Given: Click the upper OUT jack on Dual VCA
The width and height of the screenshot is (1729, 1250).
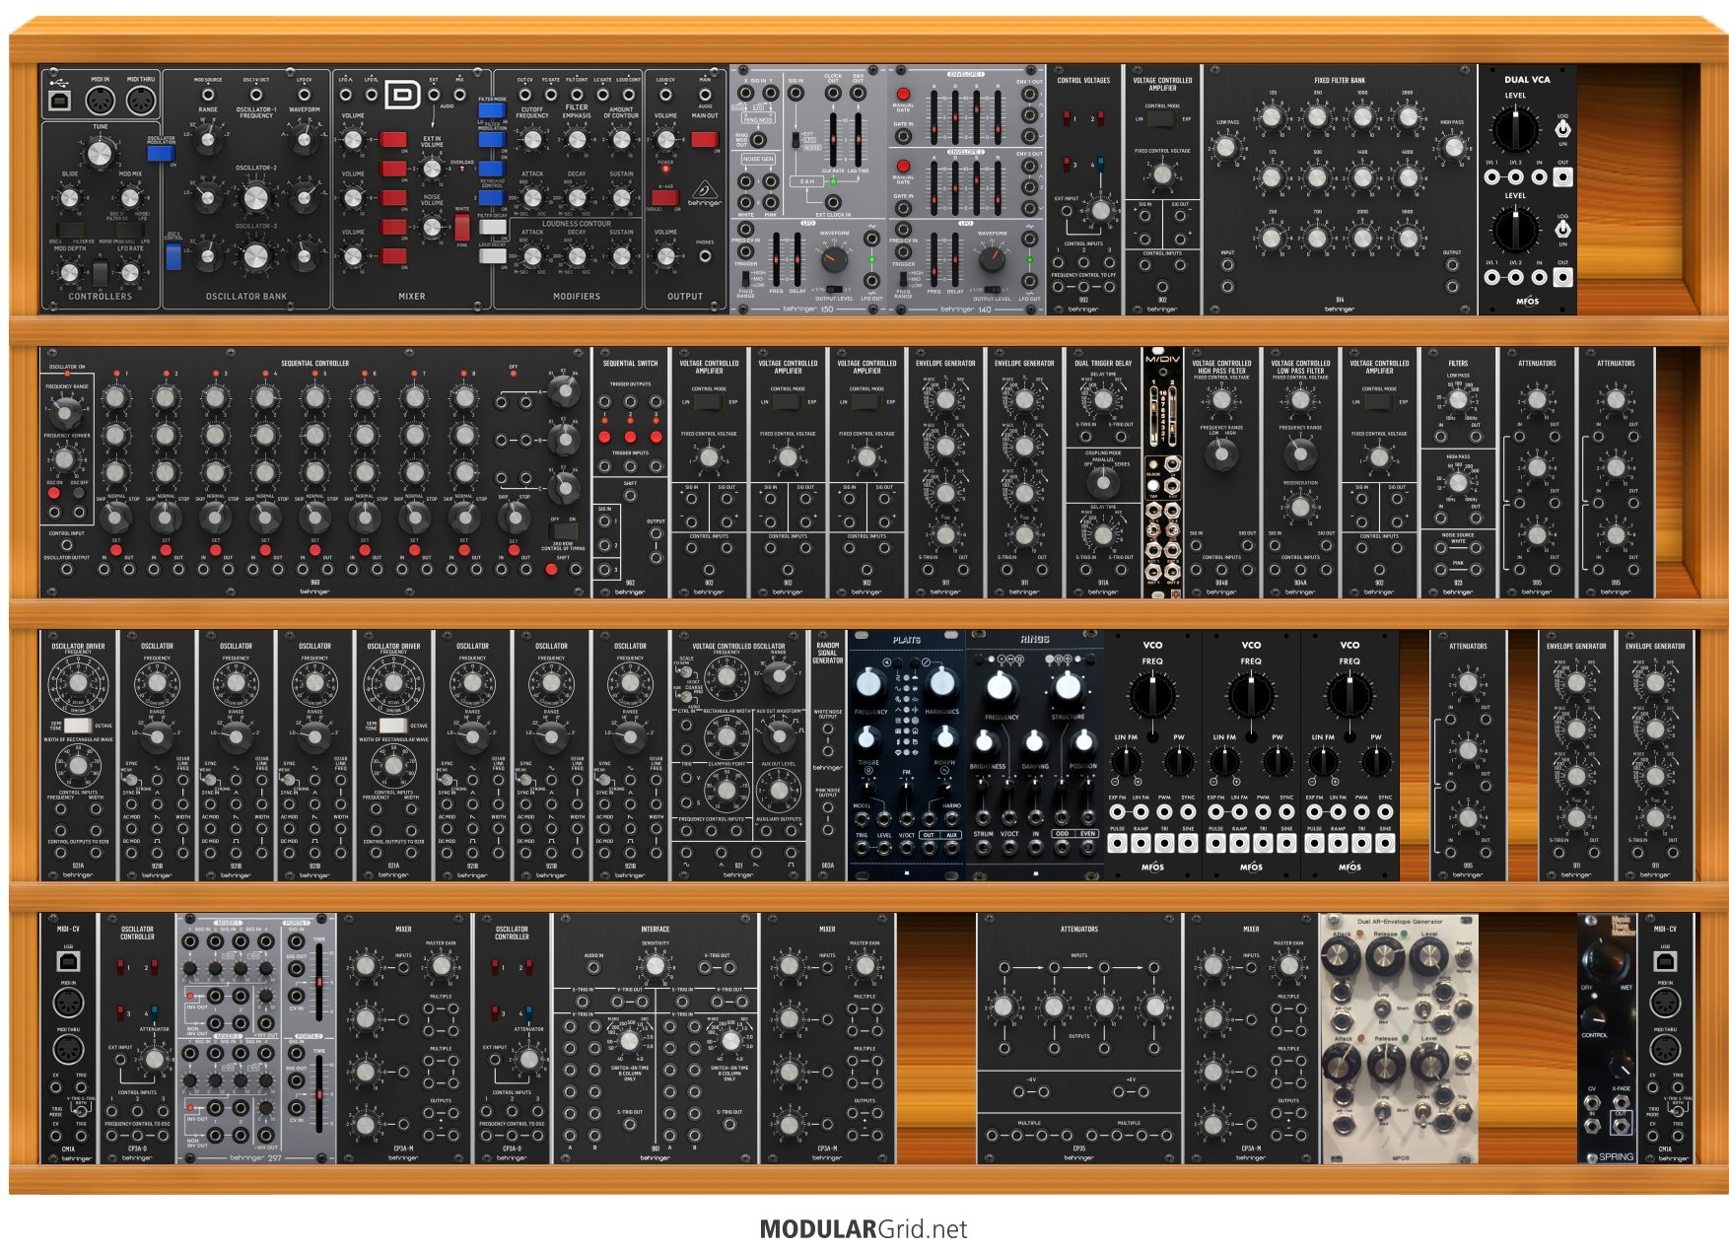Looking at the screenshot, I should tap(1562, 177).
